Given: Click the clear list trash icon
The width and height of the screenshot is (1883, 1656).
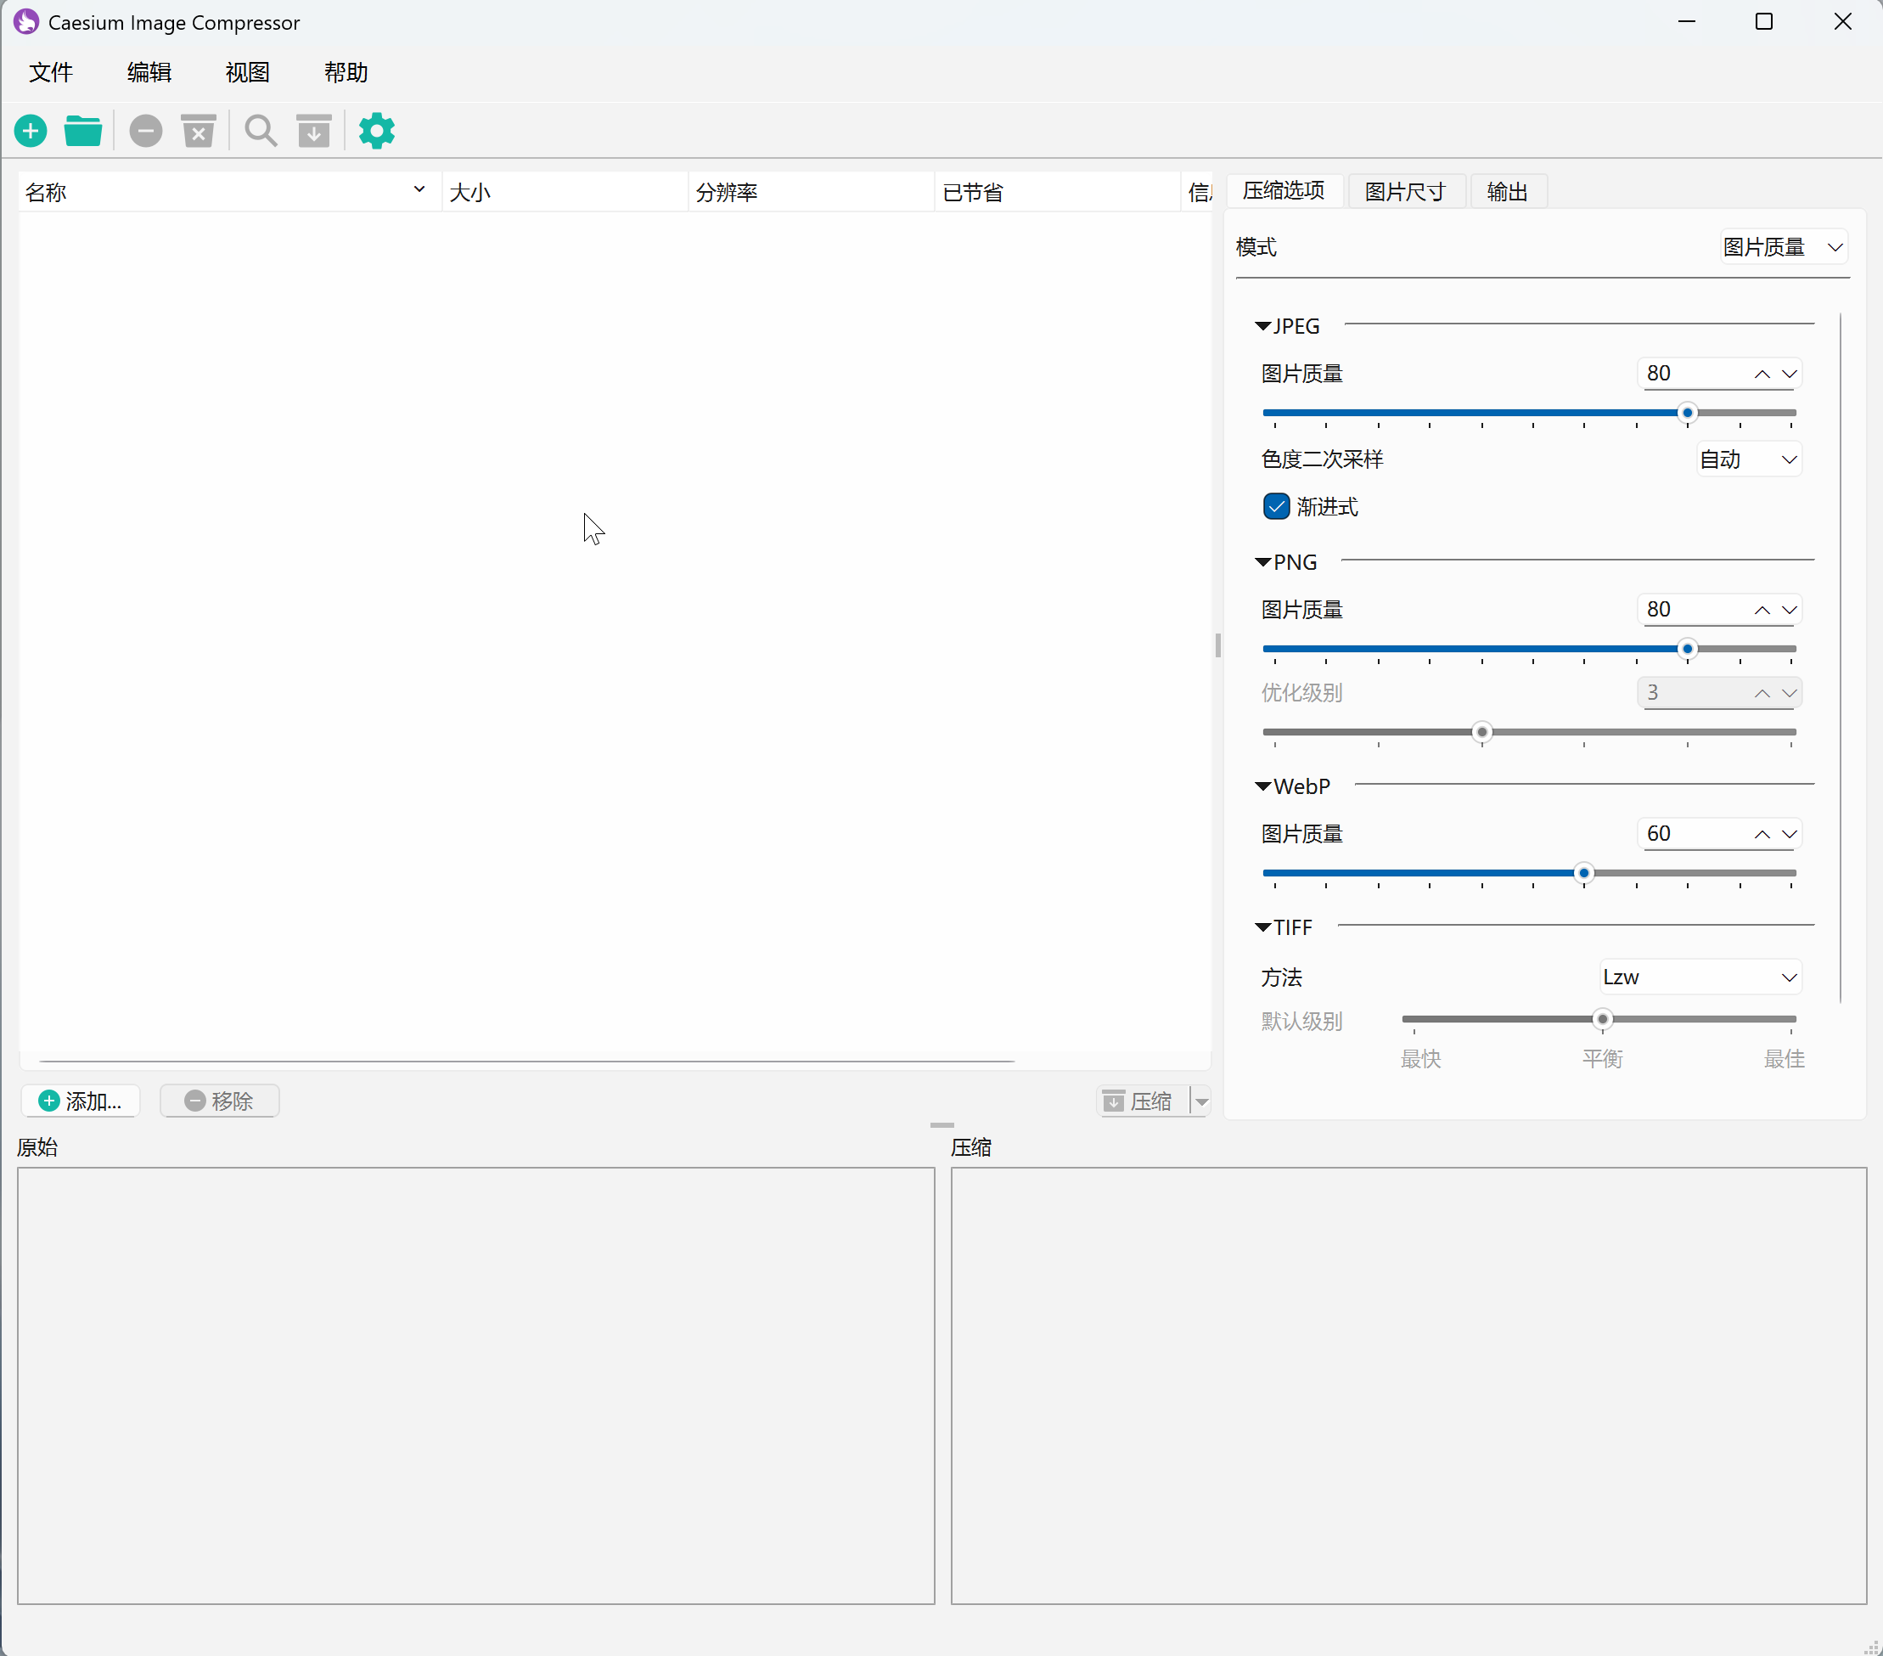Looking at the screenshot, I should point(198,131).
